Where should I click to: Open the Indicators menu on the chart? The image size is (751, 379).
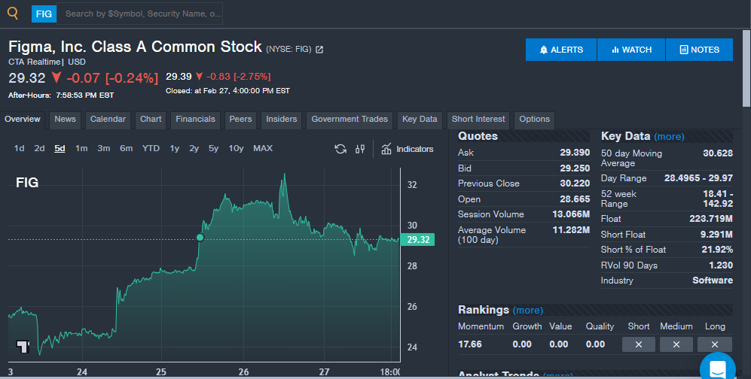tap(408, 149)
